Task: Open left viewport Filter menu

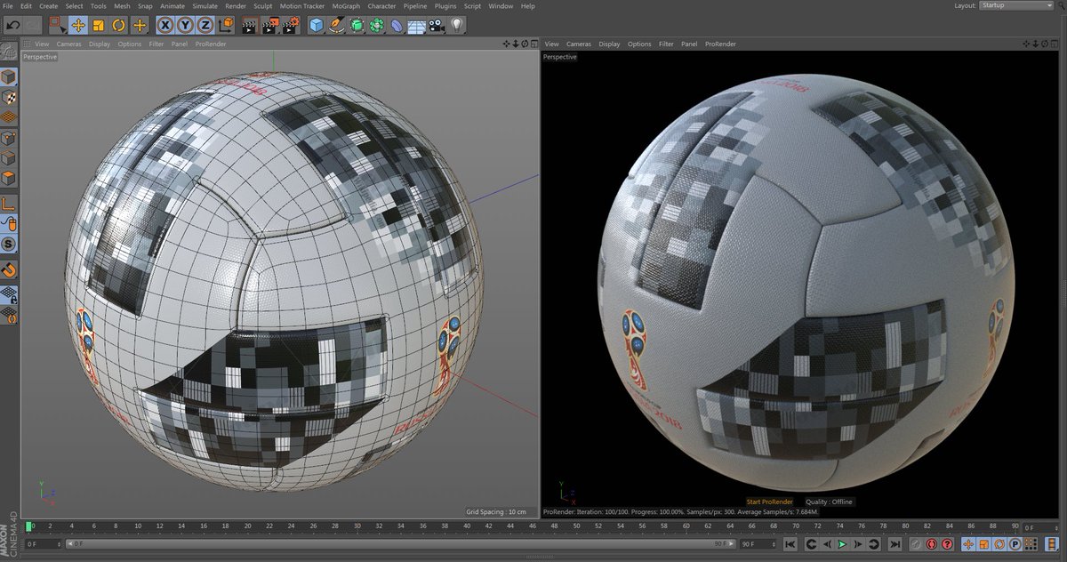Action: tap(156, 44)
